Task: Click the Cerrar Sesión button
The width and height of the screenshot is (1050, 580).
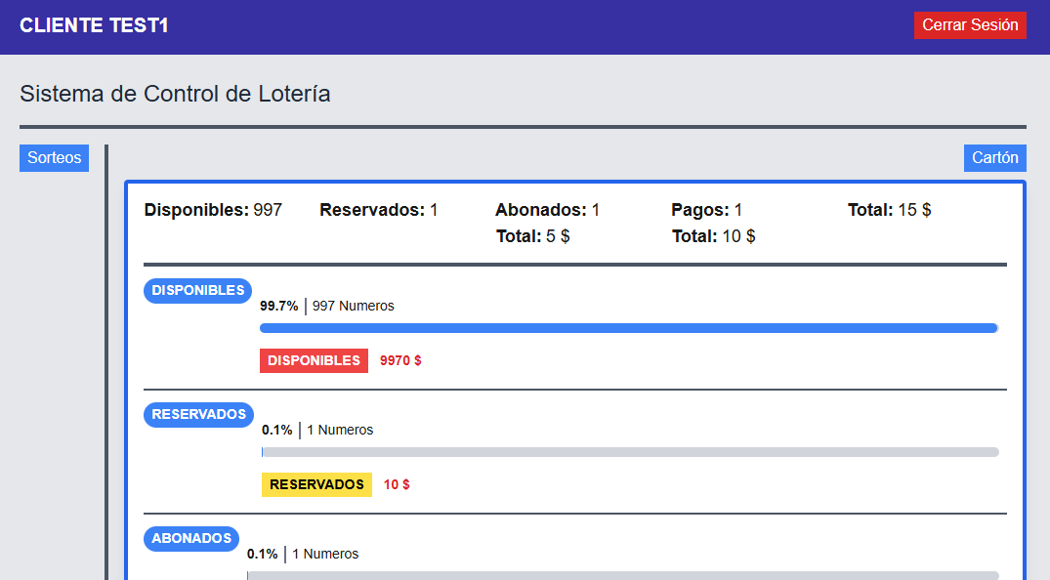Action: click(969, 25)
